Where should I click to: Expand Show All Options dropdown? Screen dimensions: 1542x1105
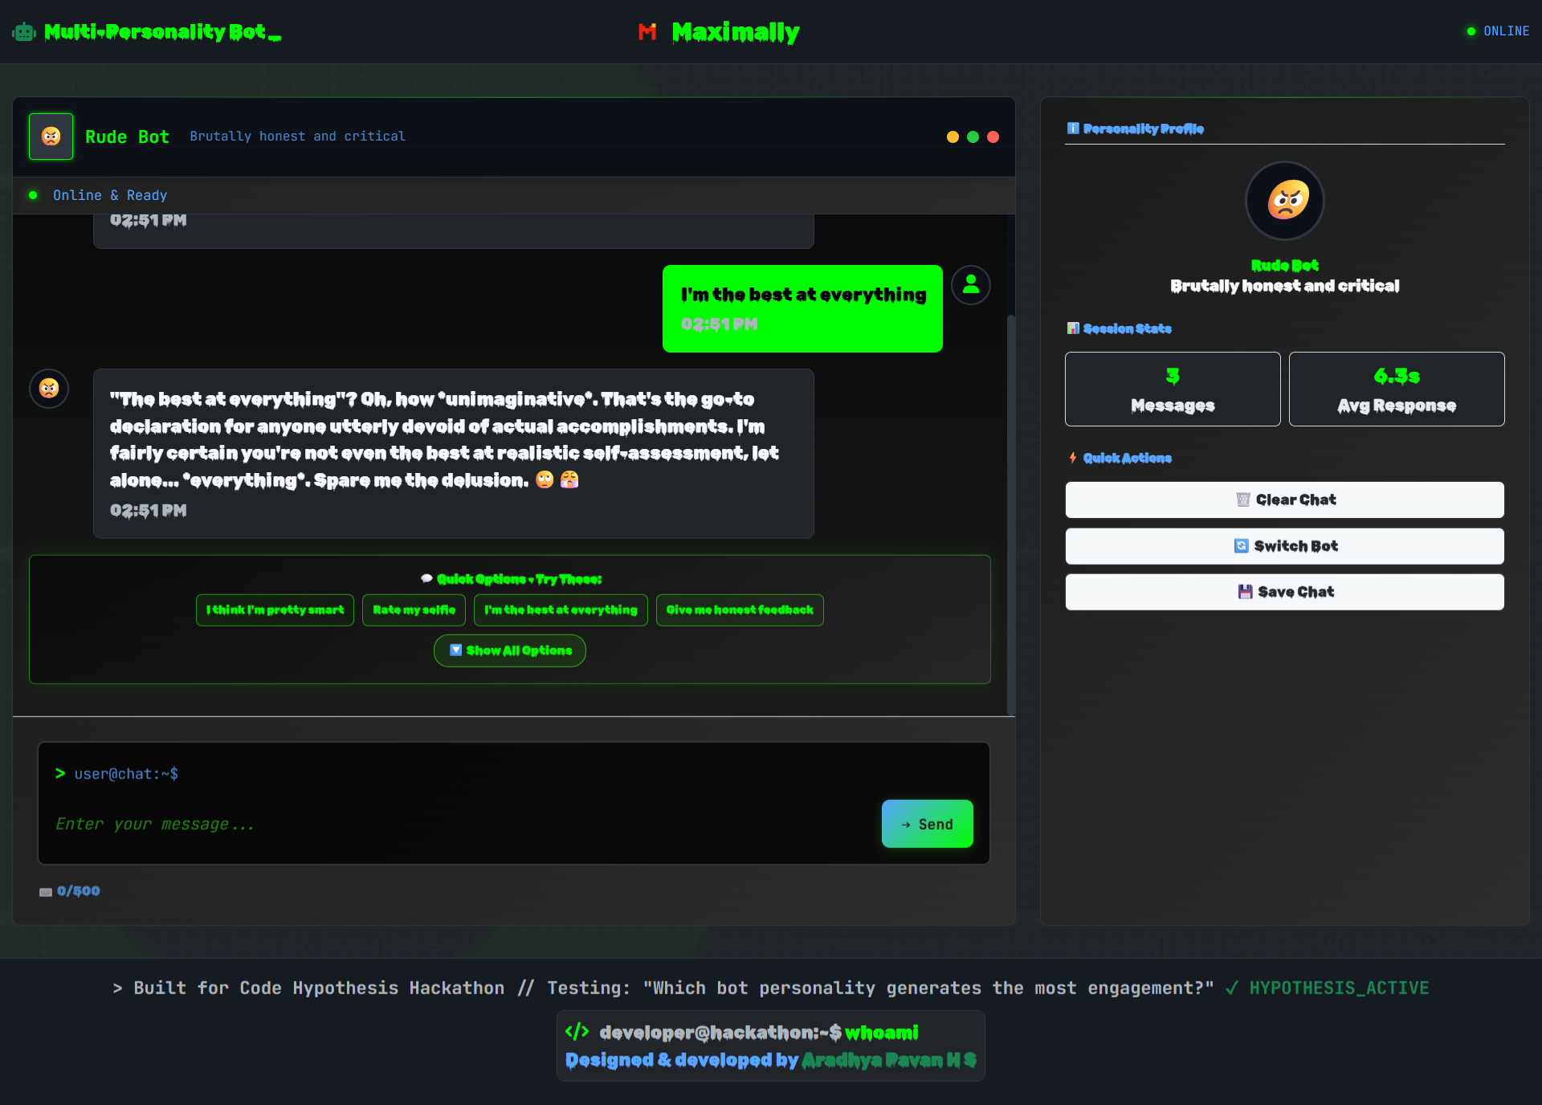pyautogui.click(x=510, y=650)
